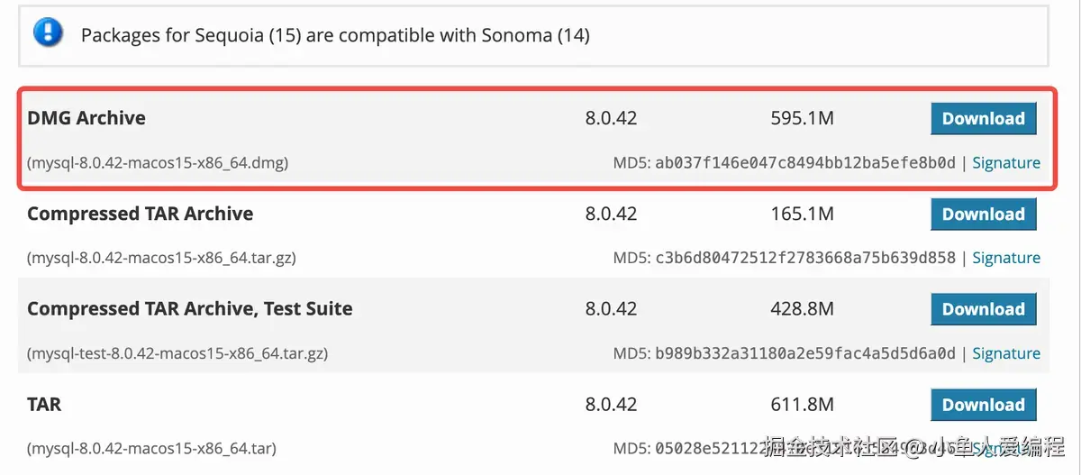
Task: Click the blue info exclamation icon
Action: click(47, 33)
